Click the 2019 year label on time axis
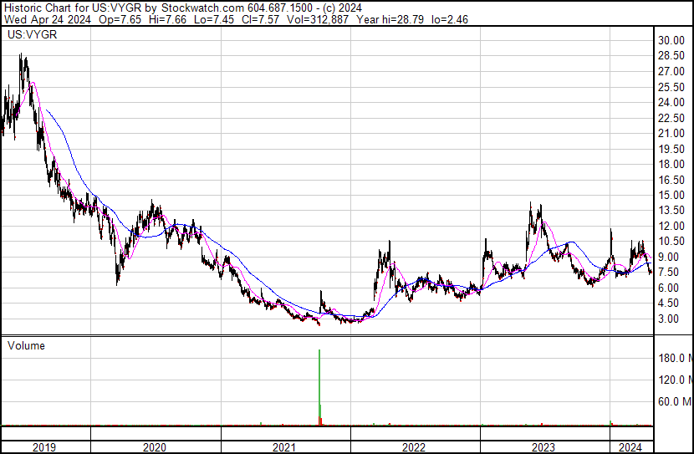The height and width of the screenshot is (454, 694). 44,447
